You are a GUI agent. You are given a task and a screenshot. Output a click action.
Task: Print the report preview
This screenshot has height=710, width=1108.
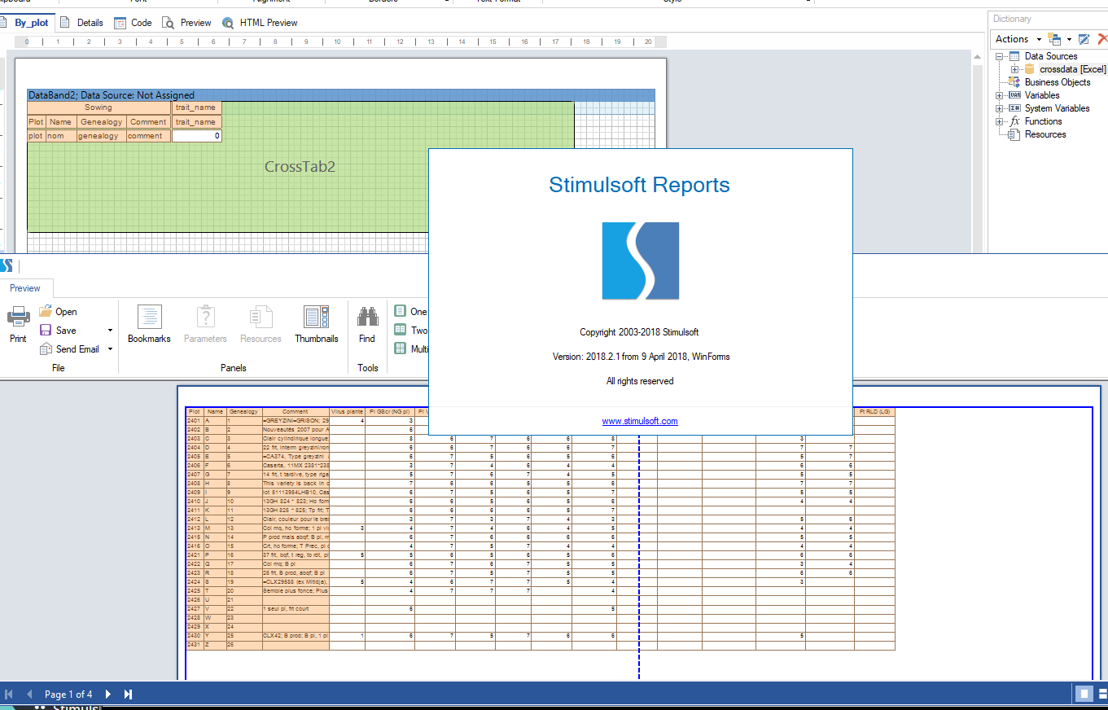pyautogui.click(x=18, y=324)
